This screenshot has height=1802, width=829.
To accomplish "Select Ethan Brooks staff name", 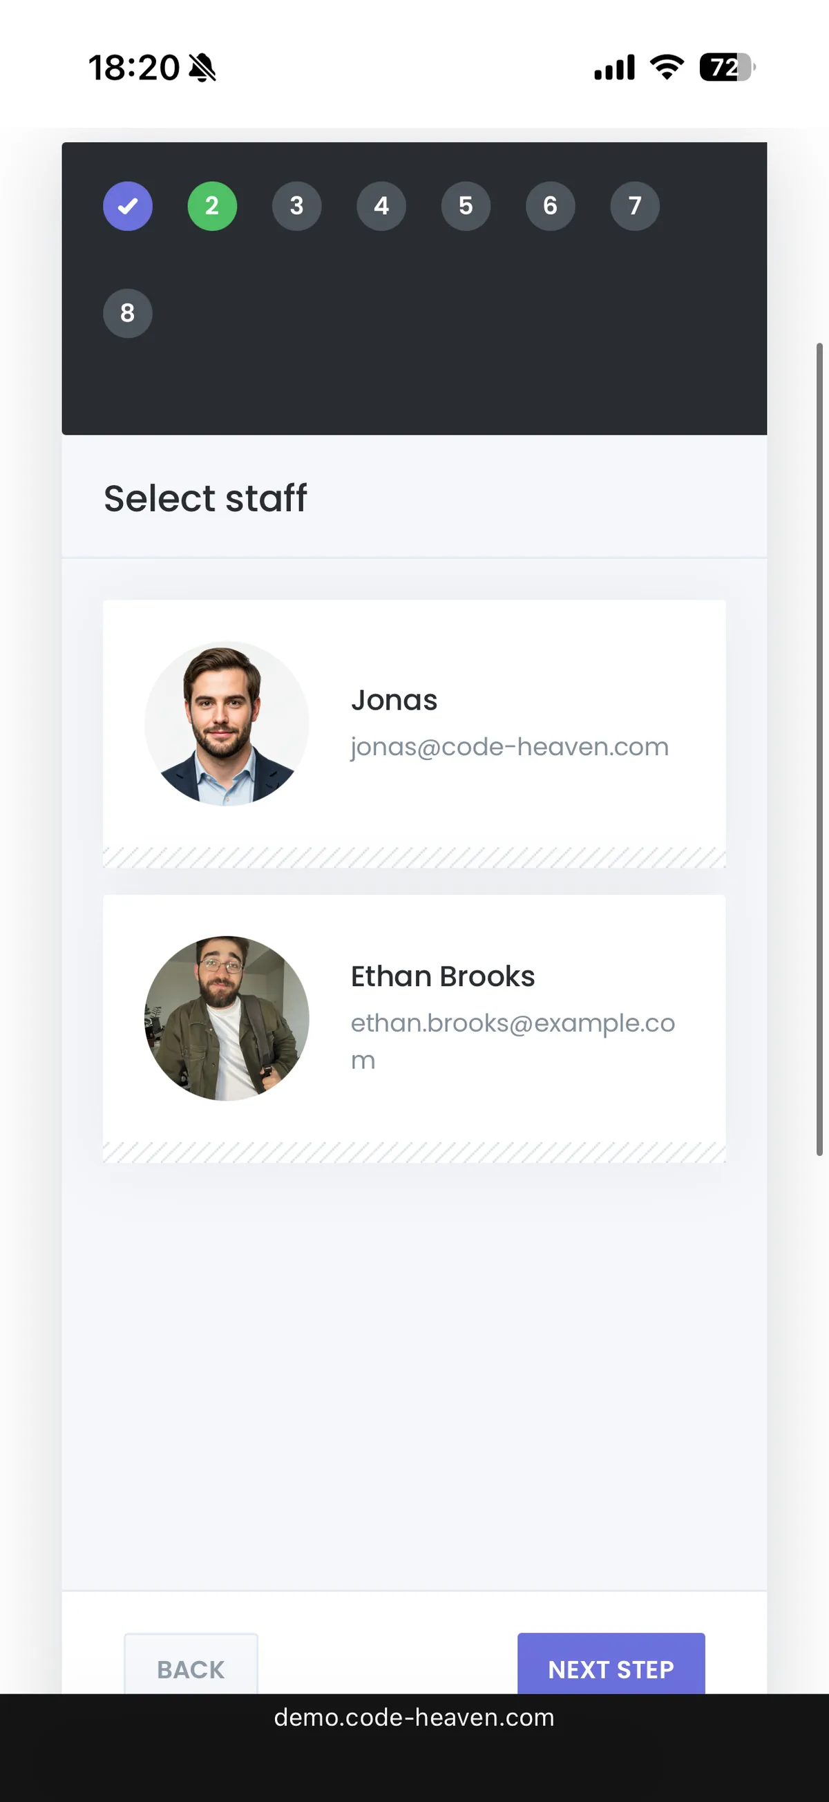I will click(x=442, y=976).
